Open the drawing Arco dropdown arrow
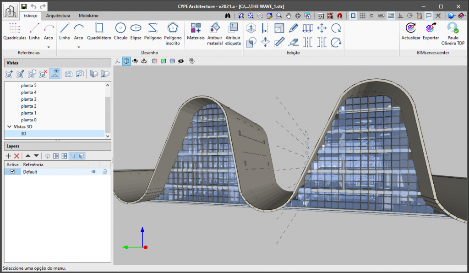This screenshot has width=469, height=273. pyautogui.click(x=79, y=47)
